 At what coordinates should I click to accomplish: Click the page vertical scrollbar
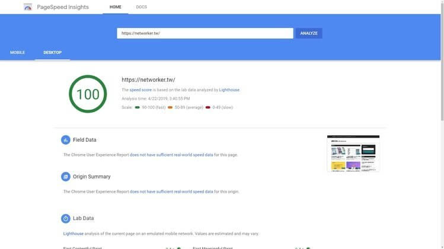click(x=442, y=124)
